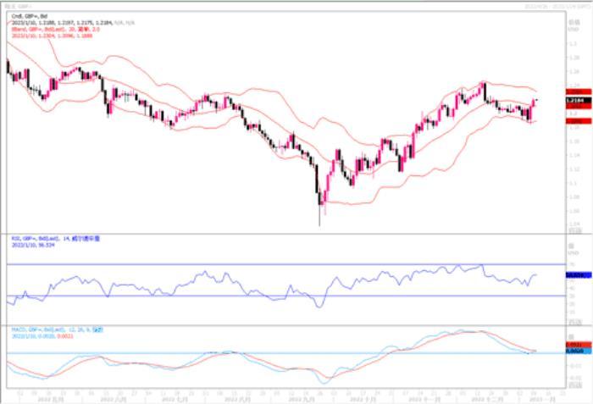Click the auto-scale label below the price axis

coord(574,230)
